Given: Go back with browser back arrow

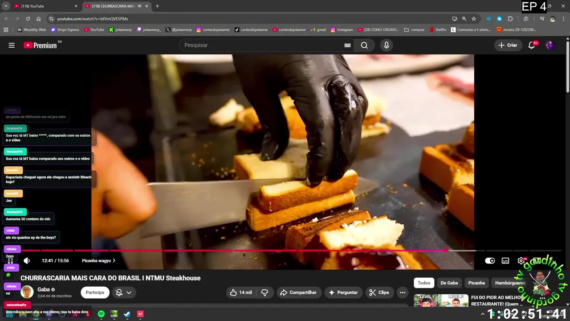Looking at the screenshot, I should click(x=6, y=19).
